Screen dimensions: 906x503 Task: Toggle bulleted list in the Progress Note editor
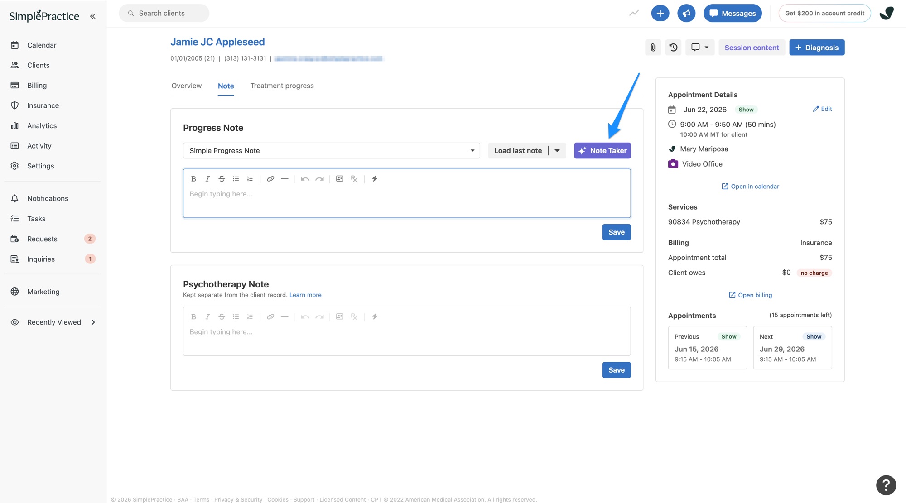pyautogui.click(x=236, y=179)
